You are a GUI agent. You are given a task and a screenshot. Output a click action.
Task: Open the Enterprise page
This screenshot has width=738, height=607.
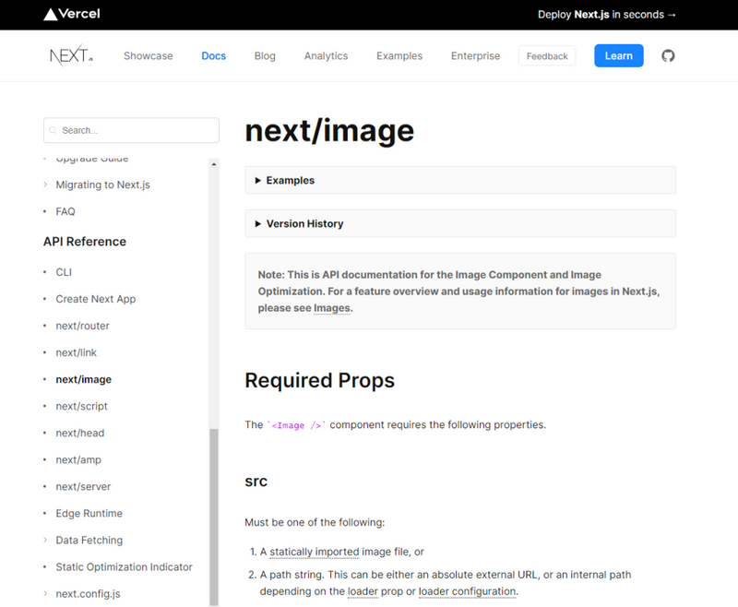(475, 55)
